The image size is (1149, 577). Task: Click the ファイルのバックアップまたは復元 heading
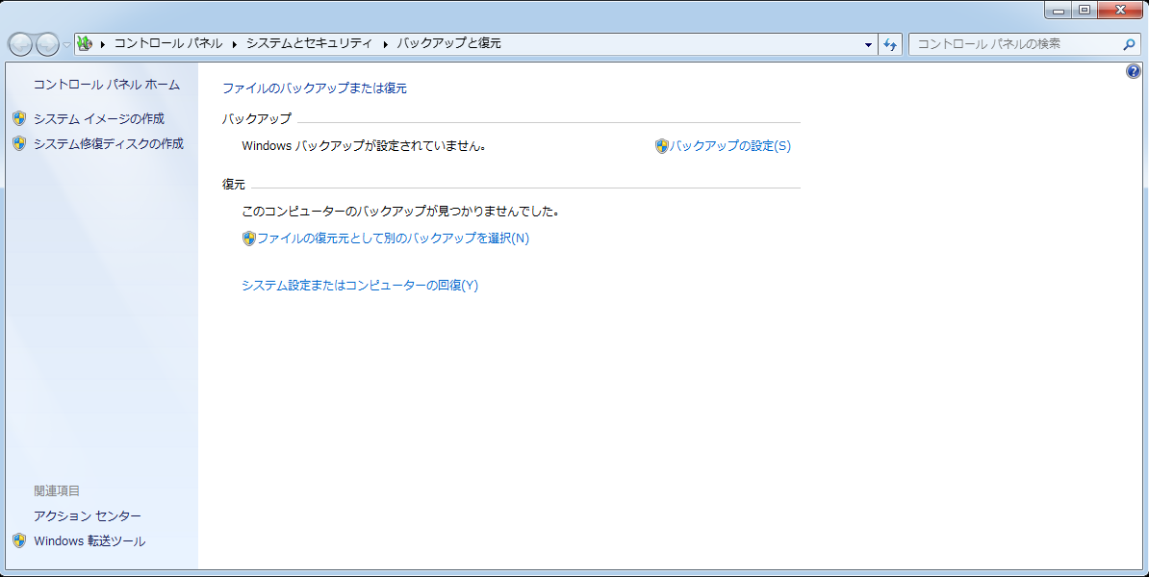point(315,88)
